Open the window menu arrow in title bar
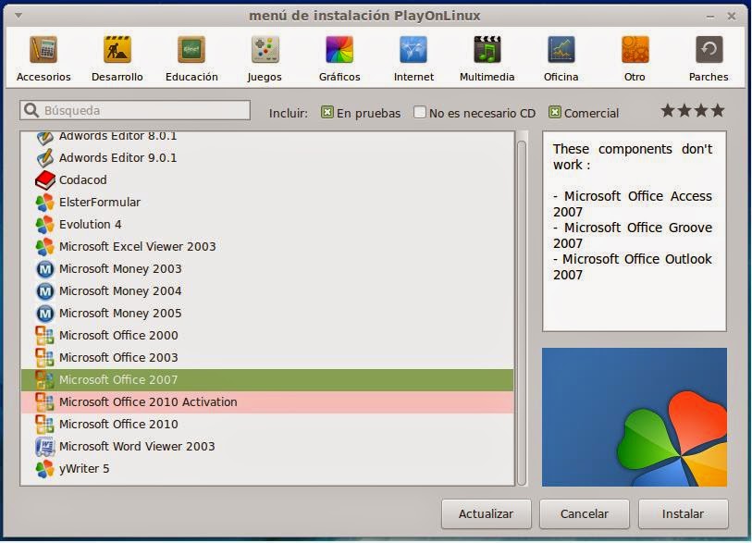The height and width of the screenshot is (543, 752). [18, 16]
